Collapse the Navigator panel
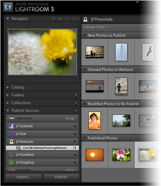Viewport: 161px width, 186px height. click(x=8, y=19)
